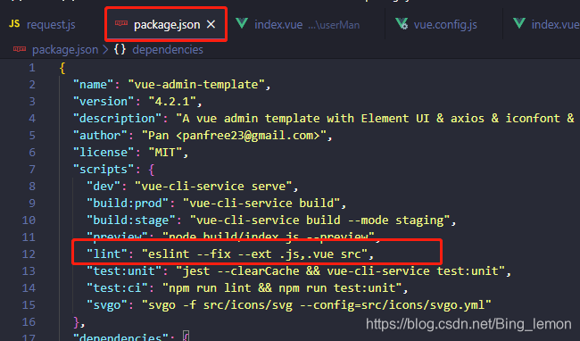Click the "author" key
The image size is (580, 341).
click(101, 136)
